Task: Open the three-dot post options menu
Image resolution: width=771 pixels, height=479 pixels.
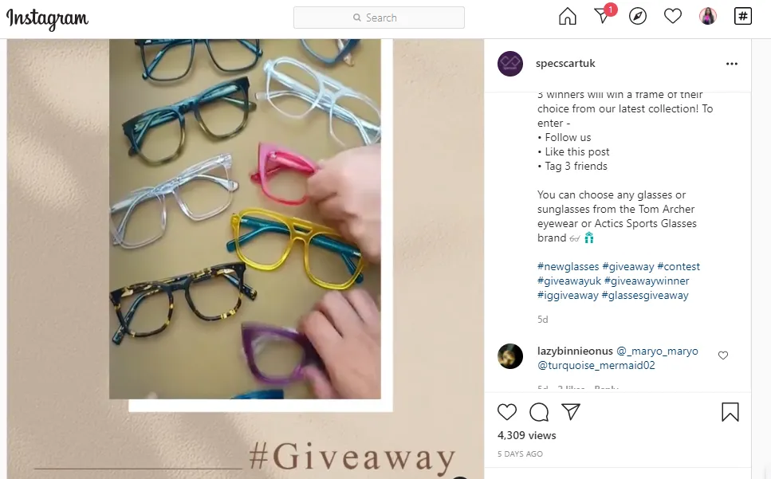Action: pos(732,64)
